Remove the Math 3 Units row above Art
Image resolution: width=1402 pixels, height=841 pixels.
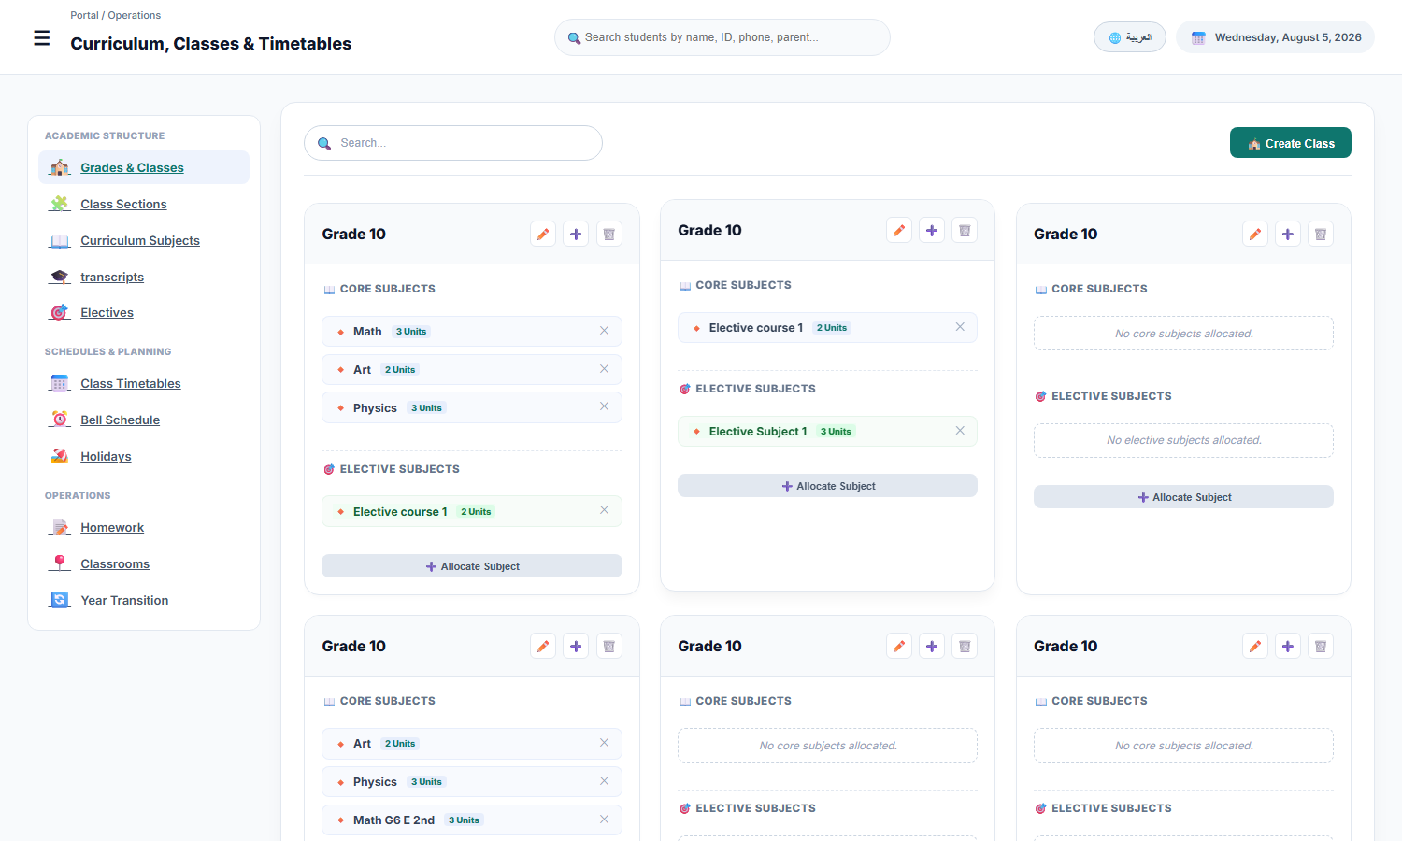(x=604, y=331)
